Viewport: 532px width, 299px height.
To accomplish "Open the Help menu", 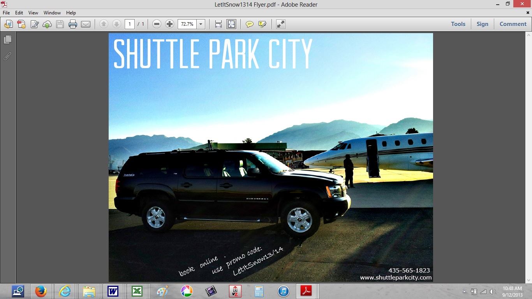I will pos(71,13).
